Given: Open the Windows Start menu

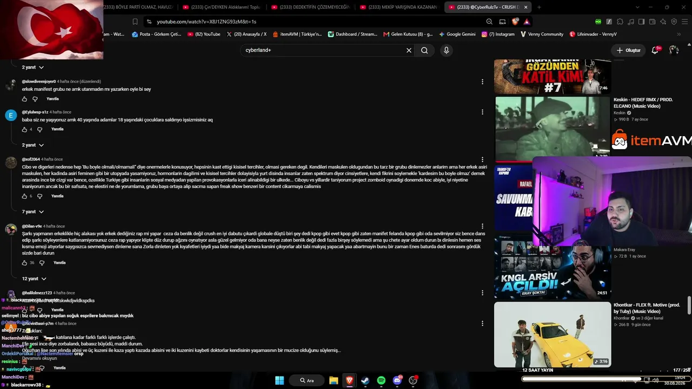Looking at the screenshot, I should pyautogui.click(x=280, y=380).
